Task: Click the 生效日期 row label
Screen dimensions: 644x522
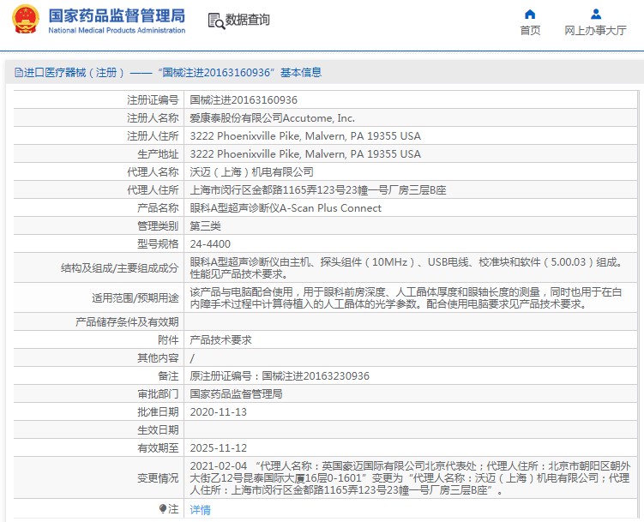Action: (x=158, y=430)
